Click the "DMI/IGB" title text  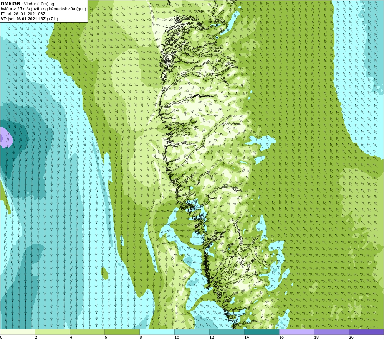point(10,4)
